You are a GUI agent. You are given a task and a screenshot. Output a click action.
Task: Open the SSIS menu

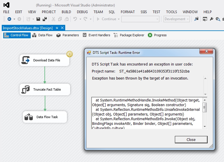click(x=144, y=12)
